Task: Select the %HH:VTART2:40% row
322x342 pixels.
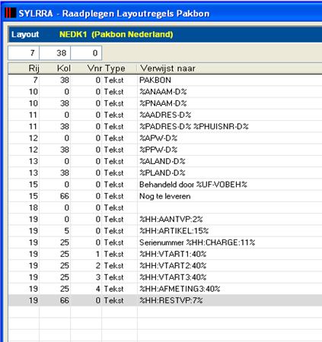Action: 165,266
